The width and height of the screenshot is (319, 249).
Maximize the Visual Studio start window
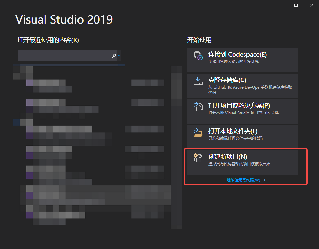296,5
